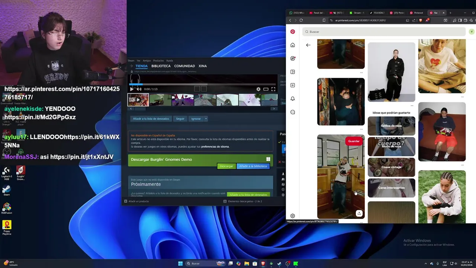Click Añadir a la biblioteca button

(x=253, y=166)
